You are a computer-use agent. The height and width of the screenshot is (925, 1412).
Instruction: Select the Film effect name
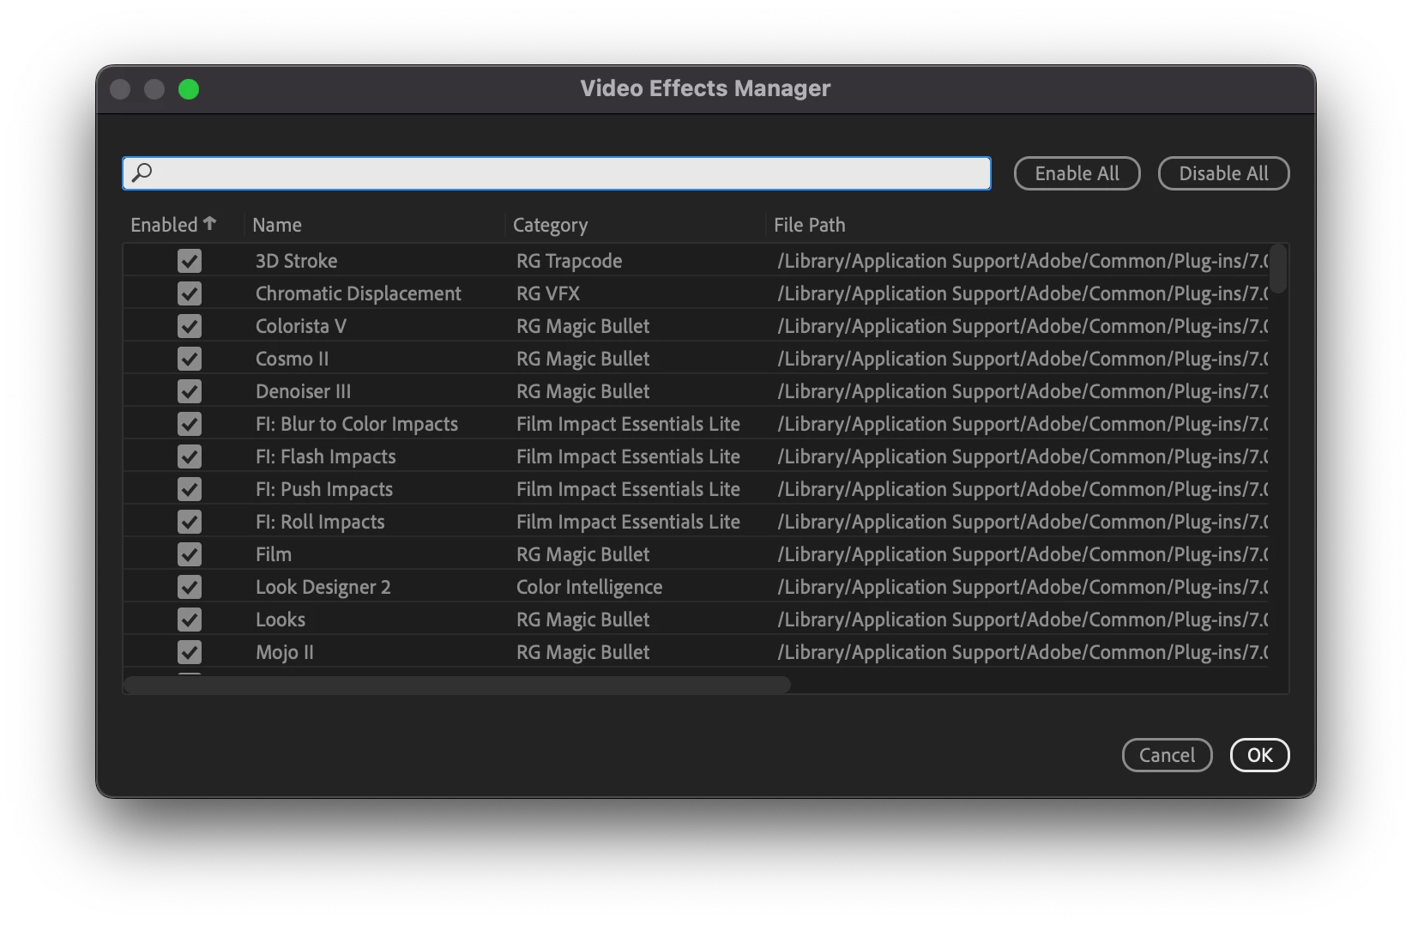coord(273,554)
